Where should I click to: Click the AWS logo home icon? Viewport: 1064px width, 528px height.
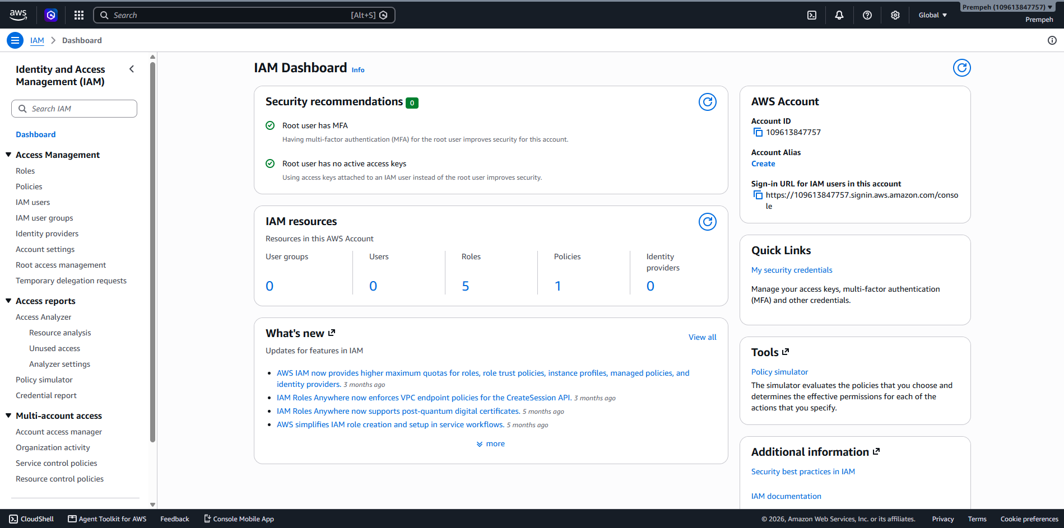tap(18, 15)
